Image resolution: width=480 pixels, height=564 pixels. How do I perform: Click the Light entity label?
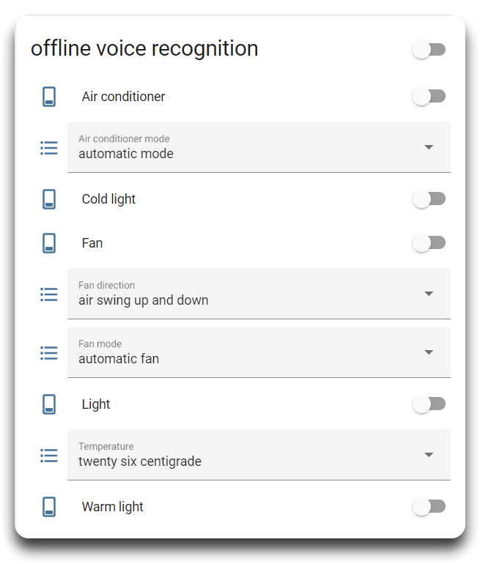96,404
